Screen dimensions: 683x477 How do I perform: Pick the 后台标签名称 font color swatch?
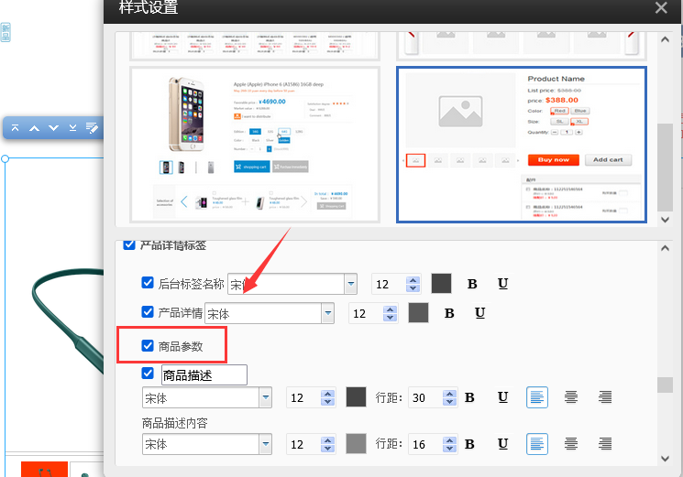click(442, 284)
